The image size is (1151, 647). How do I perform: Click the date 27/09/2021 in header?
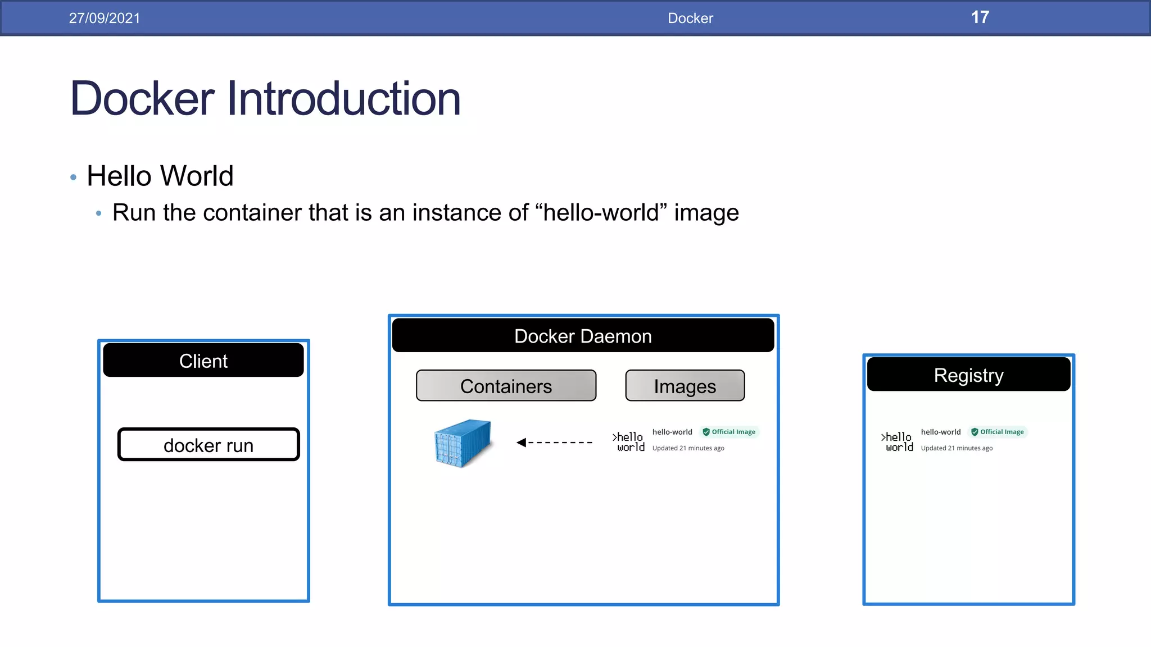pyautogui.click(x=105, y=18)
